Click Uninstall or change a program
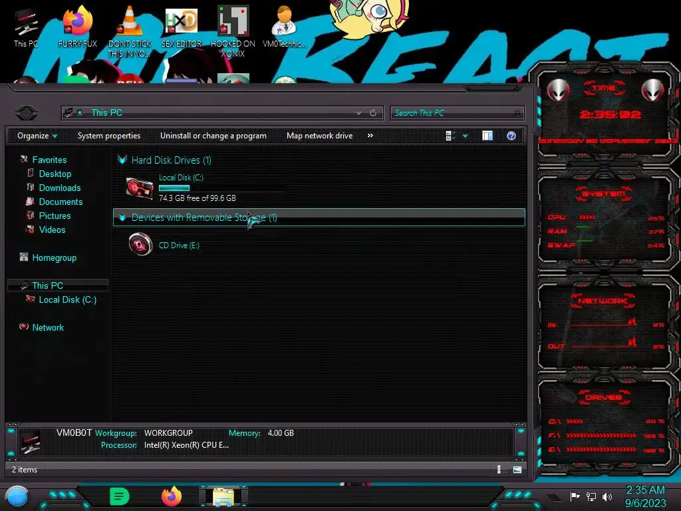The image size is (681, 511). (x=213, y=136)
